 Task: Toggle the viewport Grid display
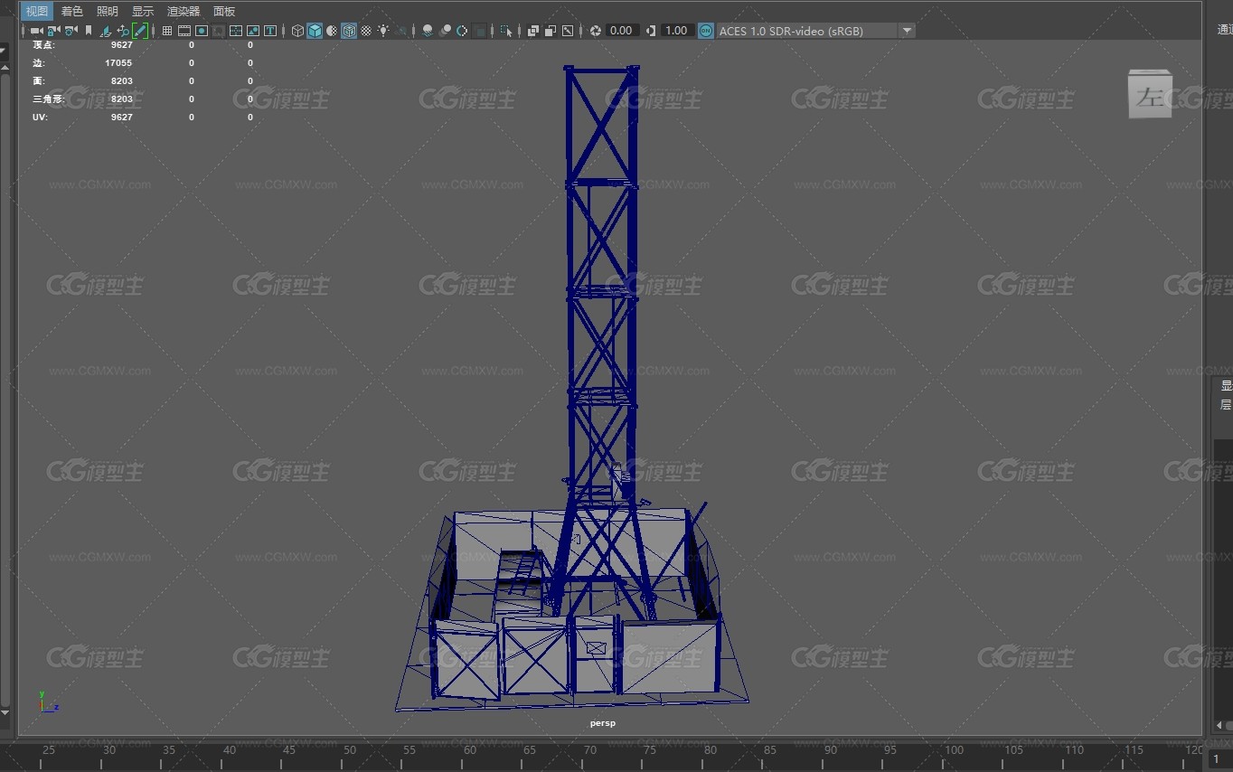click(167, 31)
